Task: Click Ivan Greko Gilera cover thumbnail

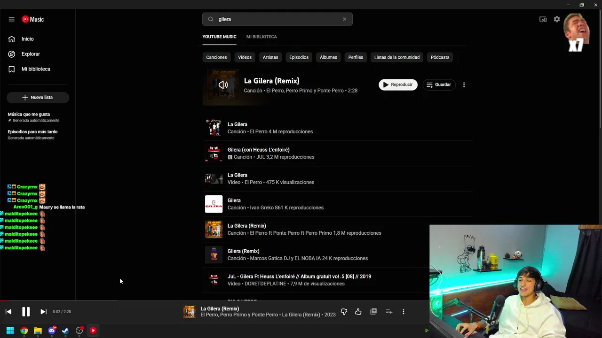Action: pyautogui.click(x=214, y=204)
